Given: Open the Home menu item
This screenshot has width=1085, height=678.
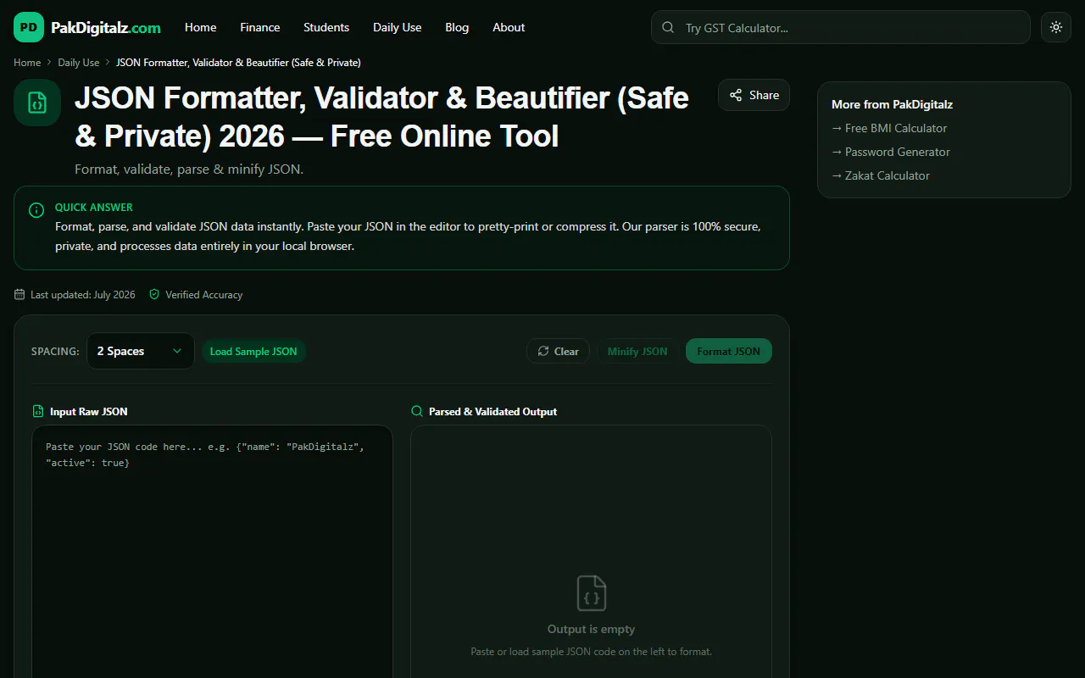Looking at the screenshot, I should 201,27.
